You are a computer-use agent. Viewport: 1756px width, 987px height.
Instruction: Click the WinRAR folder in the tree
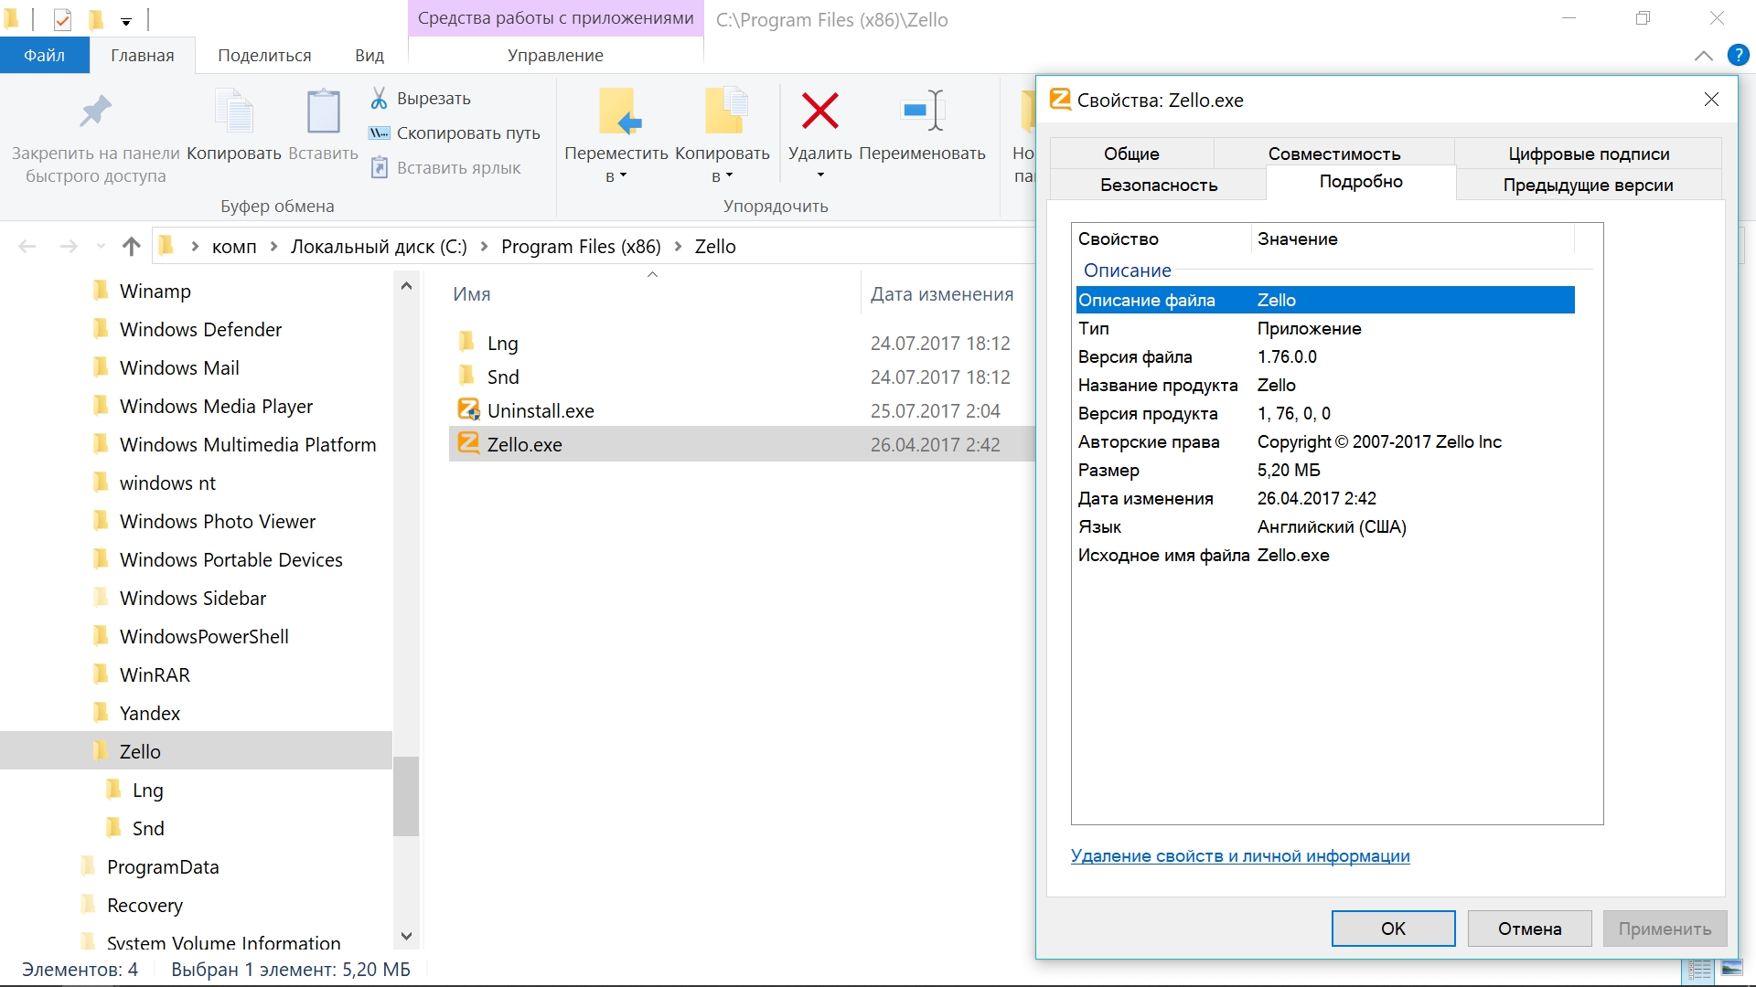(x=155, y=674)
